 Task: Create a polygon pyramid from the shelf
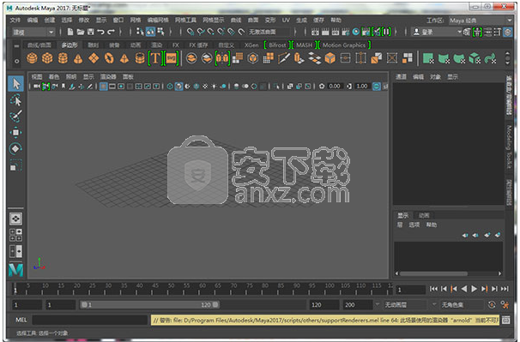124,58
